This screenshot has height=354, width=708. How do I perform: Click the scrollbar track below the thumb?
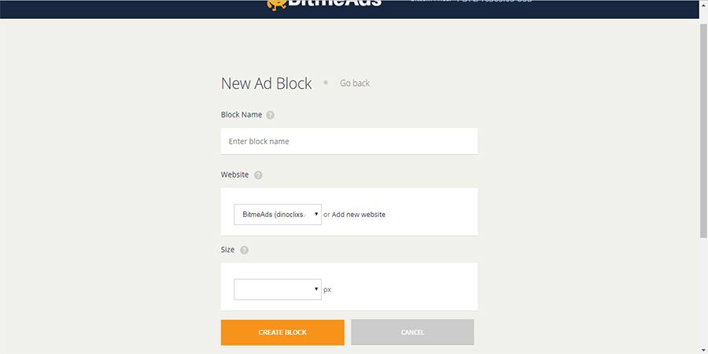coord(703,291)
